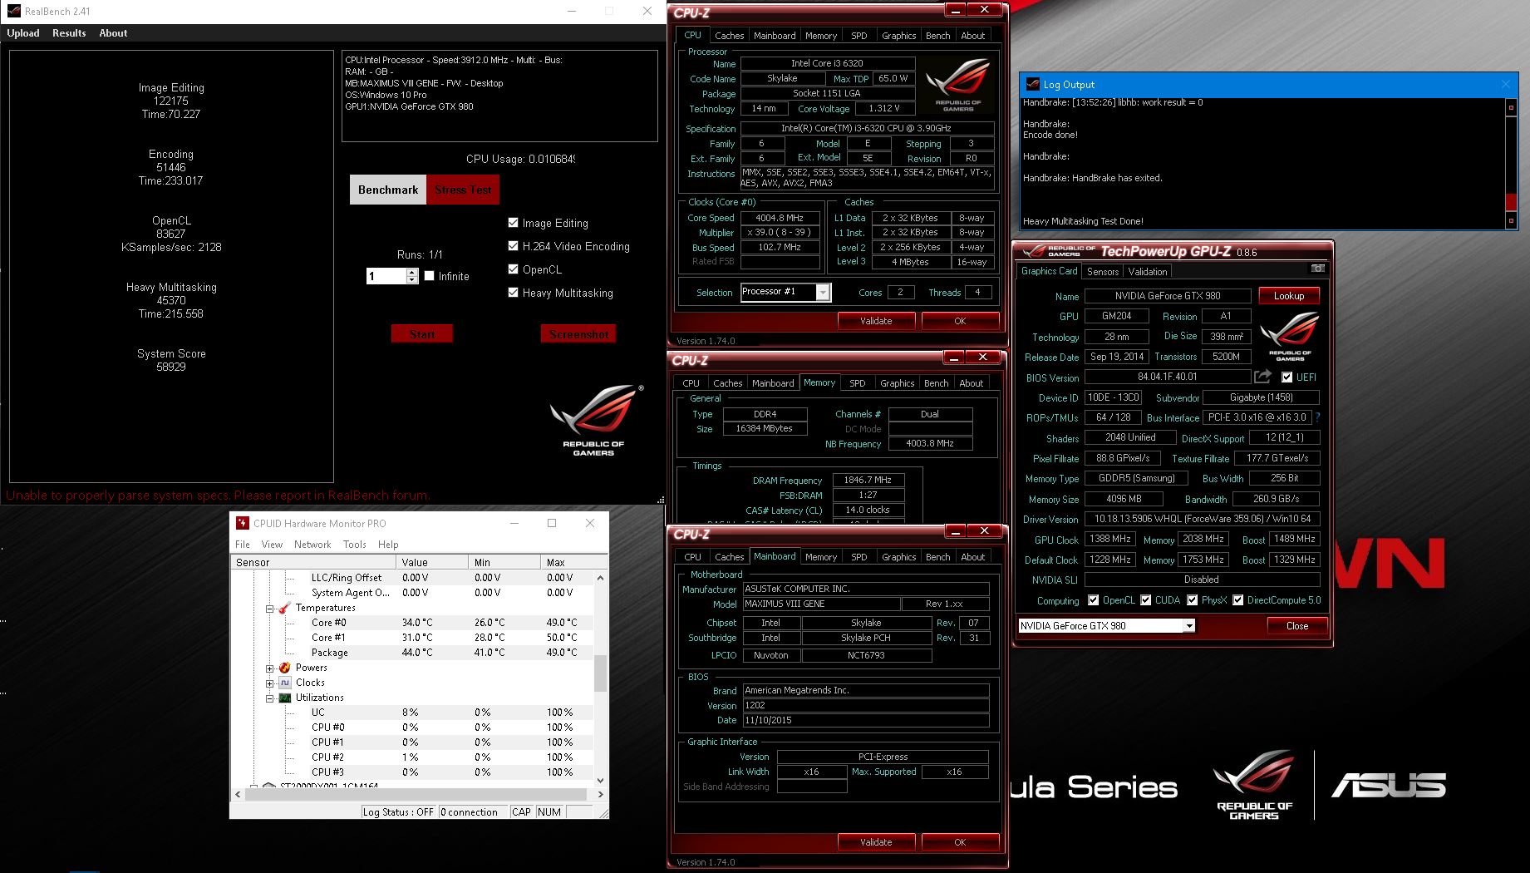Expand the Clocks tree node
The height and width of the screenshot is (873, 1530).
click(270, 683)
